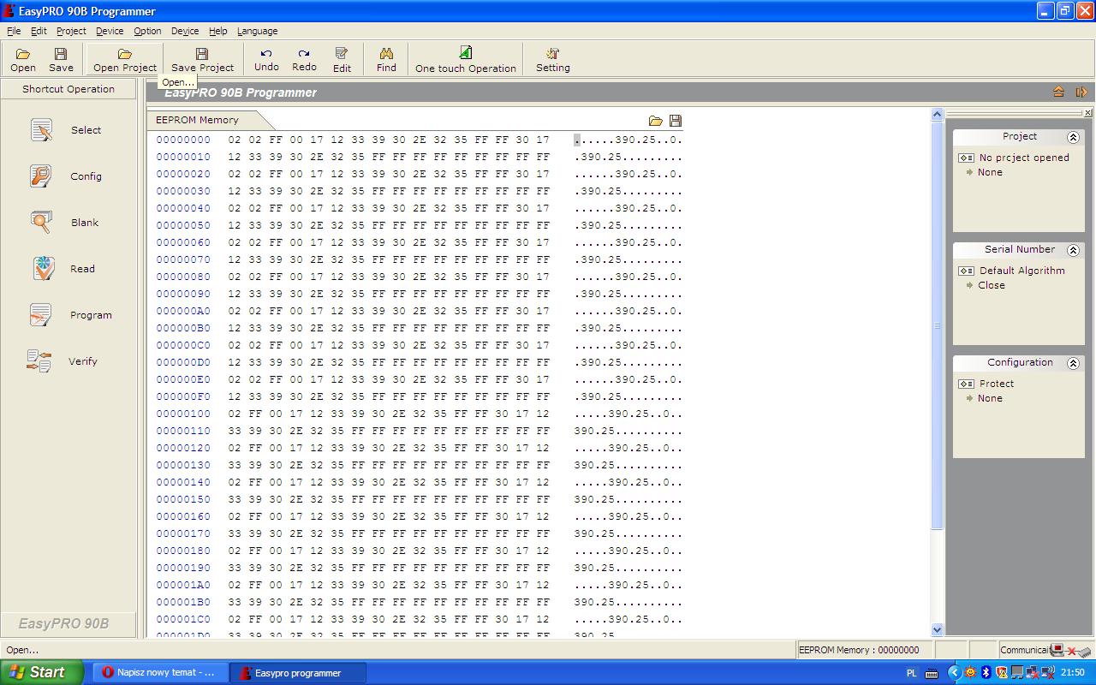Click the hex view vertical scrollbar thumb
The width and height of the screenshot is (1096, 685).
tap(937, 325)
